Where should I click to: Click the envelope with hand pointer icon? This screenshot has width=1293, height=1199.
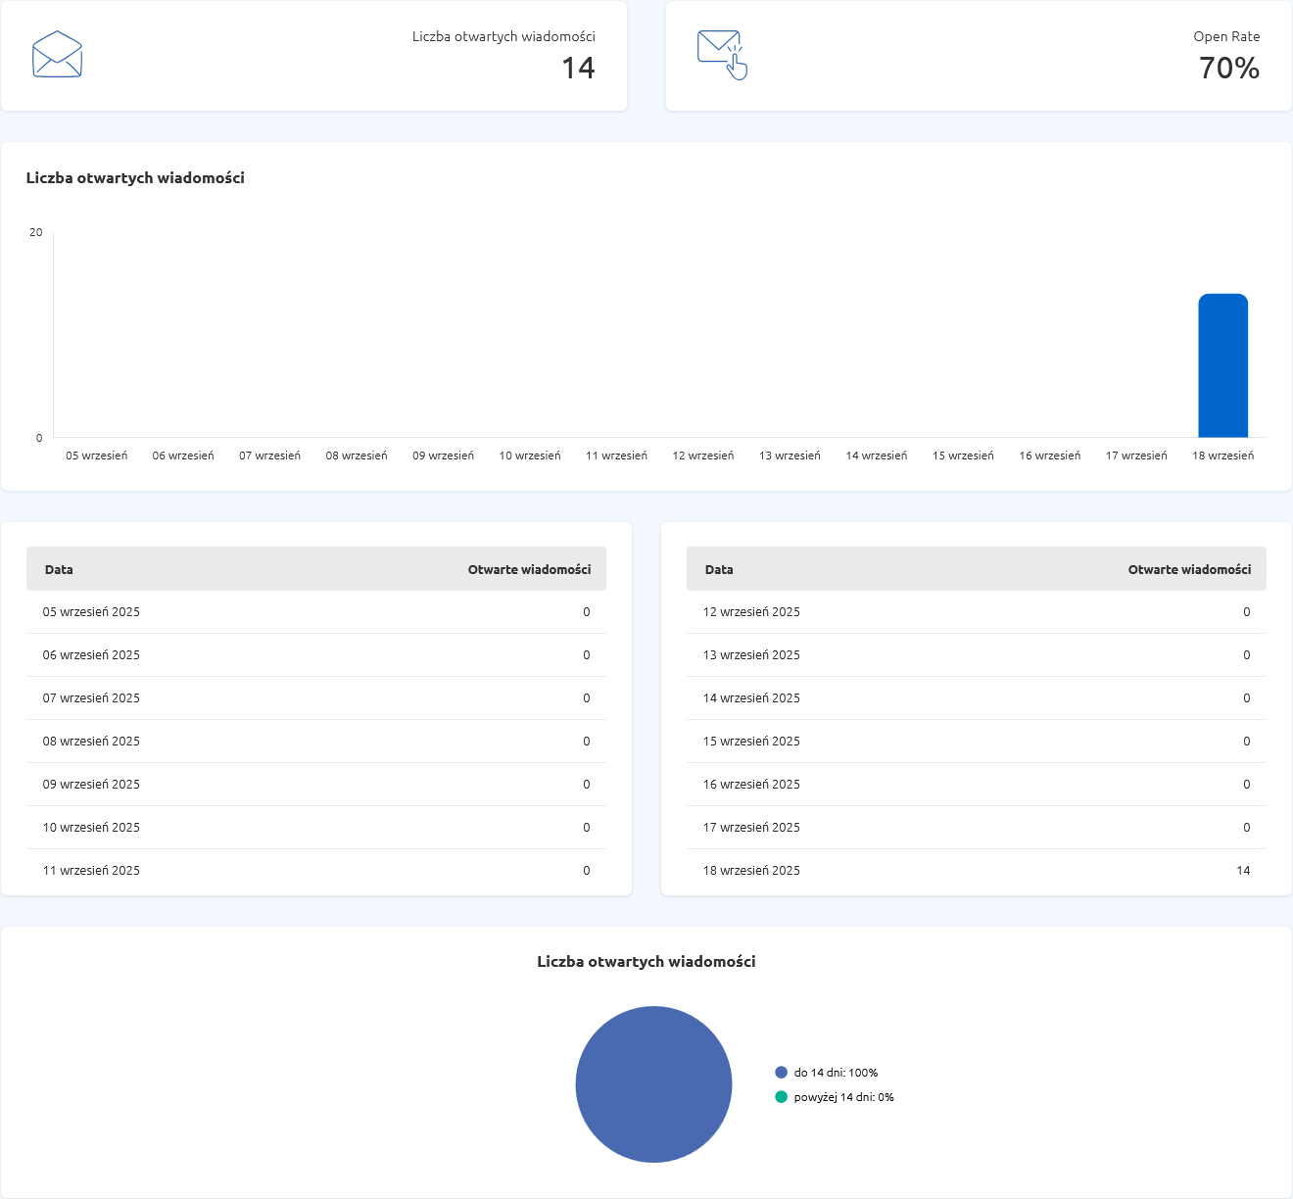tap(722, 55)
